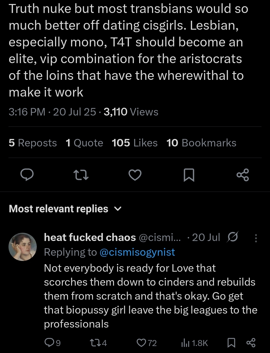Bookmark the reply post
The image size is (270, 353).
tap(231, 343)
